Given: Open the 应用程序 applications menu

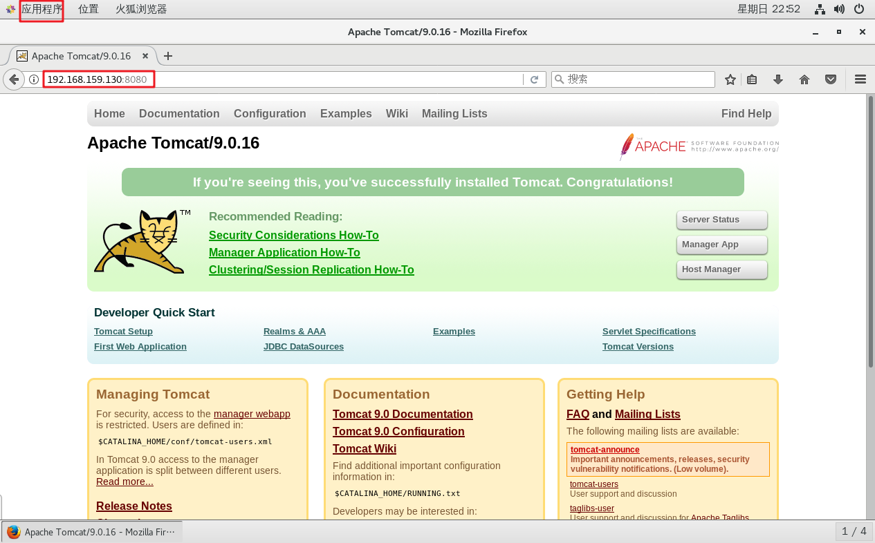Looking at the screenshot, I should [42, 9].
